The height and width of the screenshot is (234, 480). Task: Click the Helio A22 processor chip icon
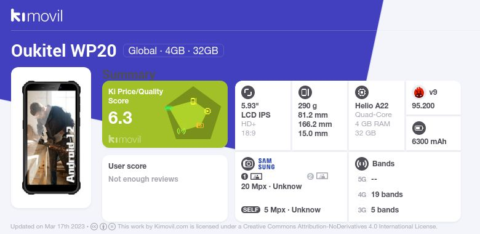tap(362, 92)
